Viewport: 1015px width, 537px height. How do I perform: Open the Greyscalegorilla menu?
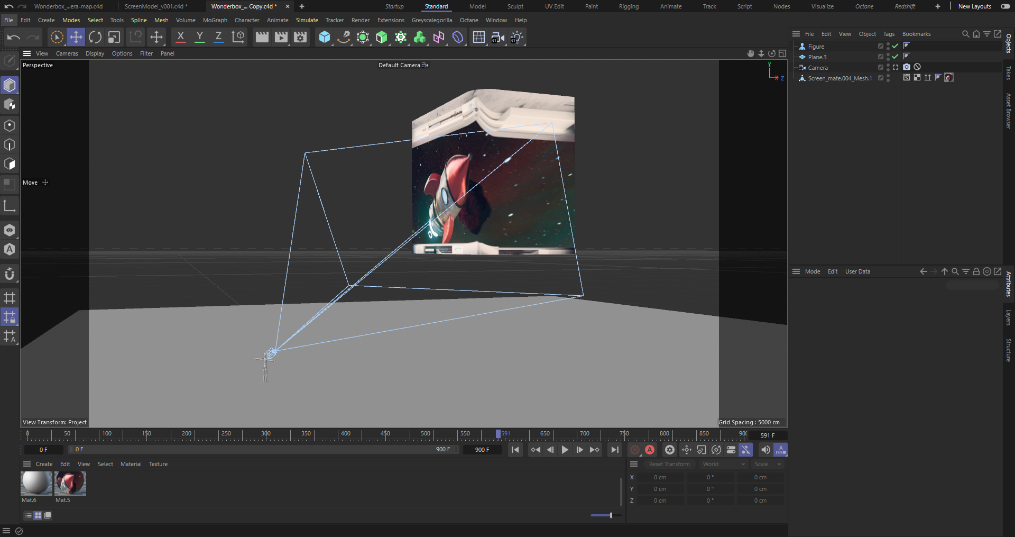[x=432, y=20]
